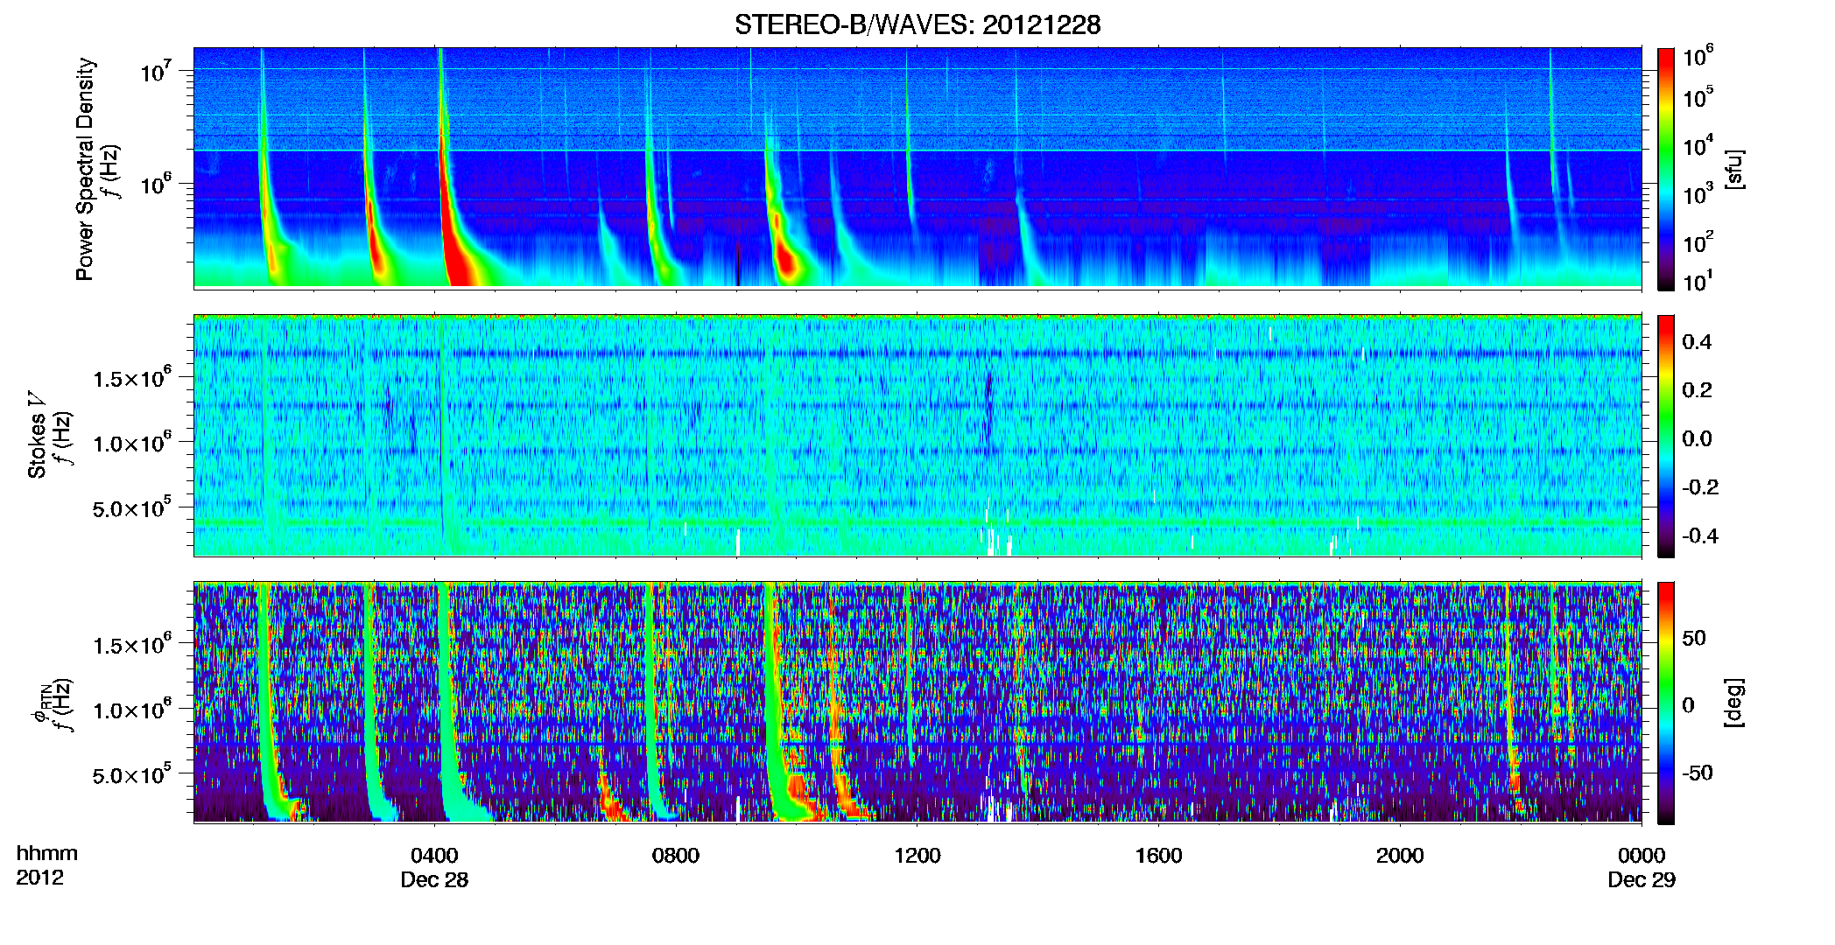Click the 10^4 label on sfu colorbar
The width and height of the screenshot is (1835, 945).
point(1698,146)
